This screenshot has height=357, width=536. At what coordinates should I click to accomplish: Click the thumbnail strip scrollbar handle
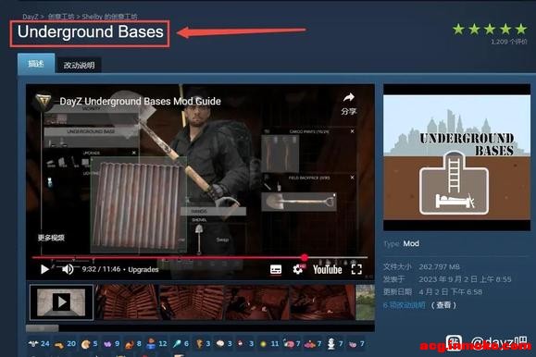42,328
